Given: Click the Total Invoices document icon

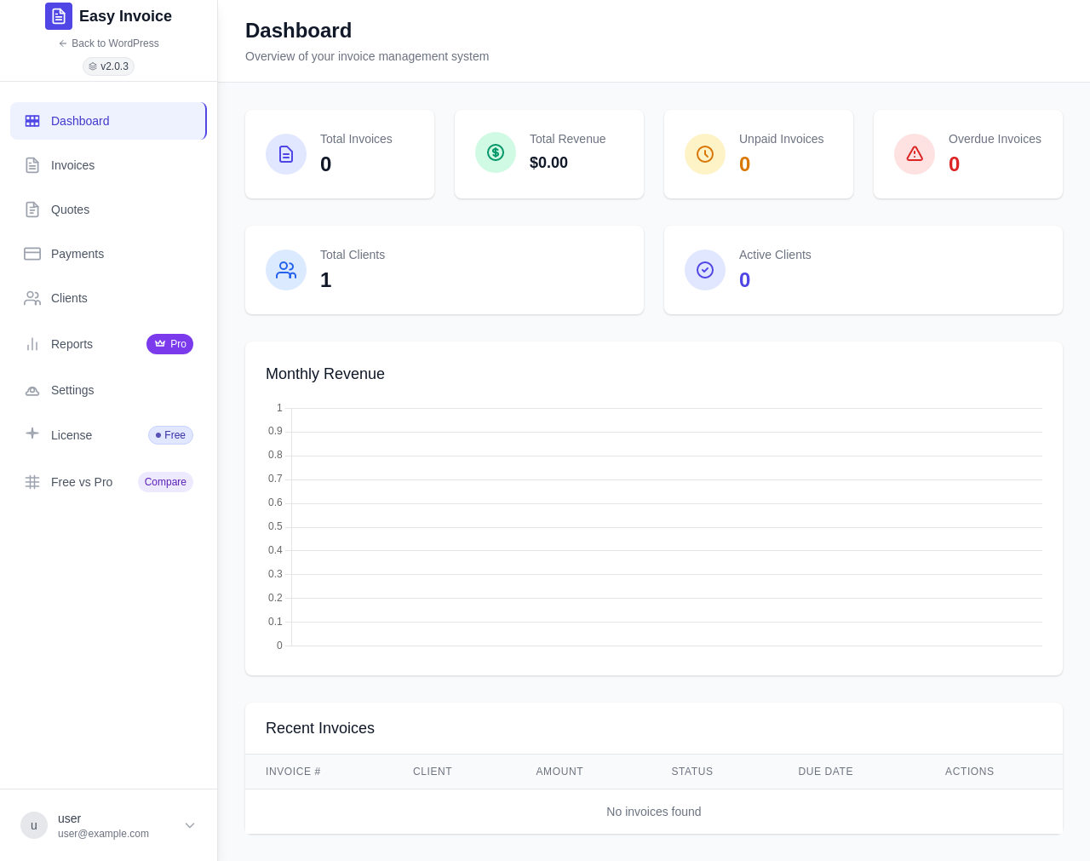Looking at the screenshot, I should coord(286,154).
